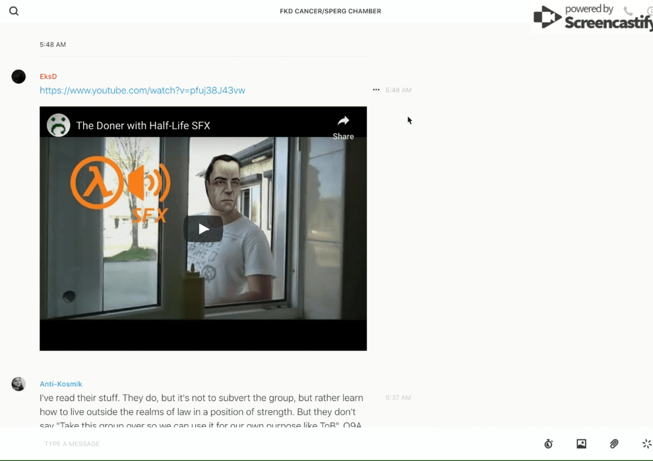Click the Anti-Kosmik sender name
Viewport: 653px width, 461px height.
point(61,384)
